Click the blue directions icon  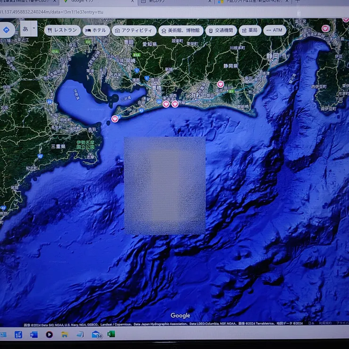(x=6, y=30)
